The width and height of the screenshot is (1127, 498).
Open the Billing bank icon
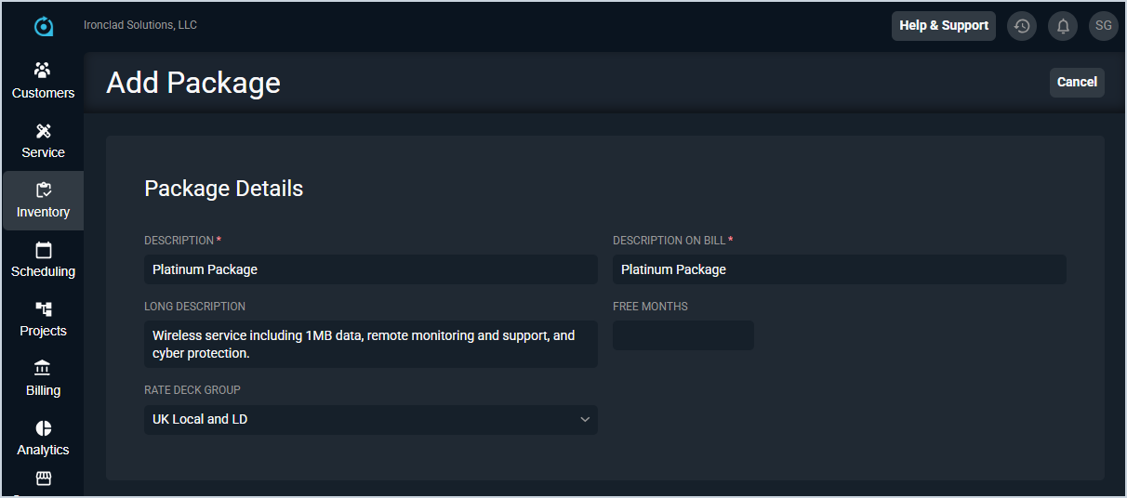tap(43, 368)
